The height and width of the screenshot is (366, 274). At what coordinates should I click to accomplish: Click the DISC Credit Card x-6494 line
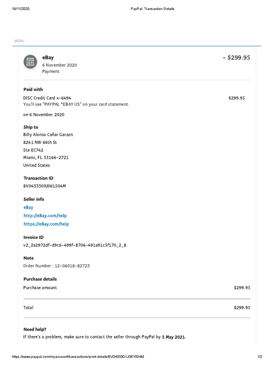tap(47, 98)
